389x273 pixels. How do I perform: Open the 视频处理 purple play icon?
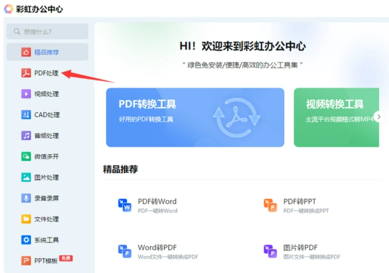(26, 94)
